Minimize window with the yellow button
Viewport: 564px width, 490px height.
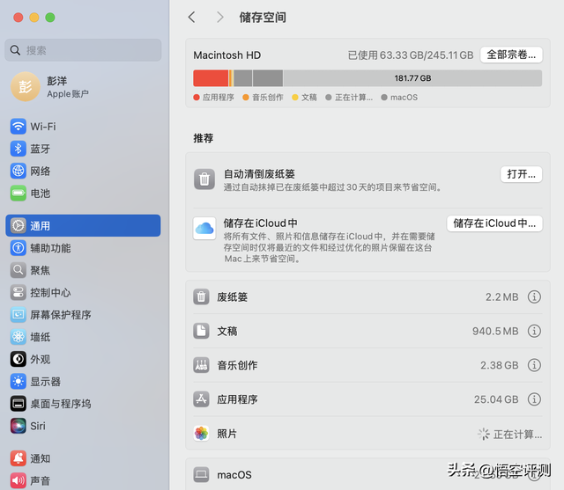[34, 18]
